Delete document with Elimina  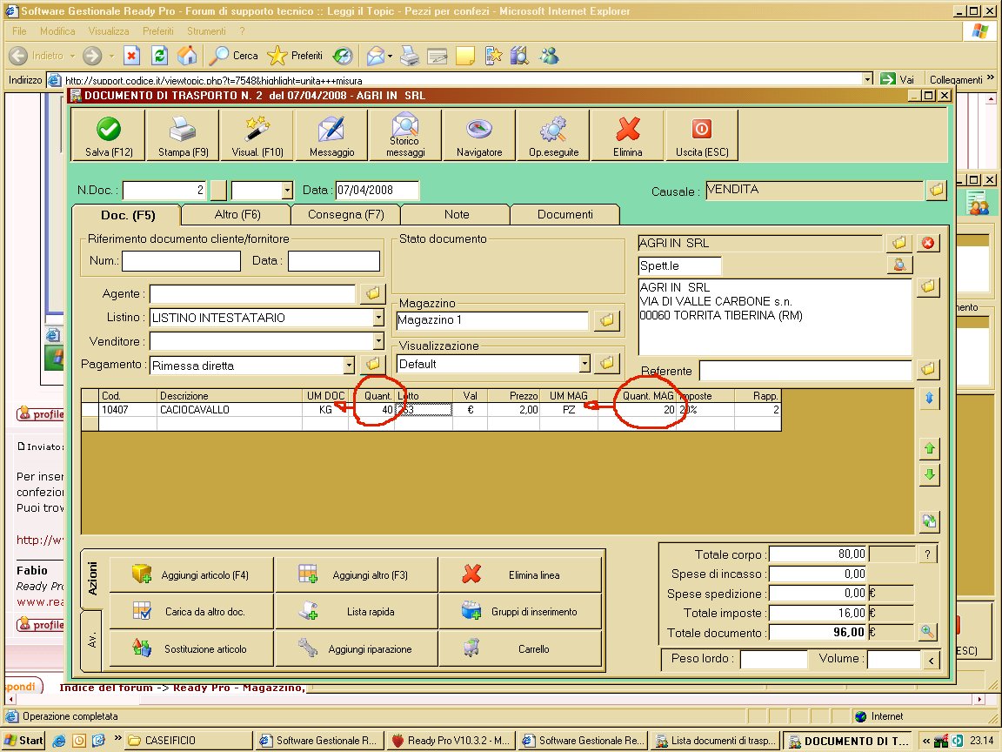627,136
